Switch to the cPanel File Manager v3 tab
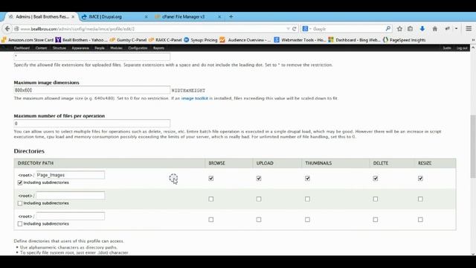 [188, 16]
